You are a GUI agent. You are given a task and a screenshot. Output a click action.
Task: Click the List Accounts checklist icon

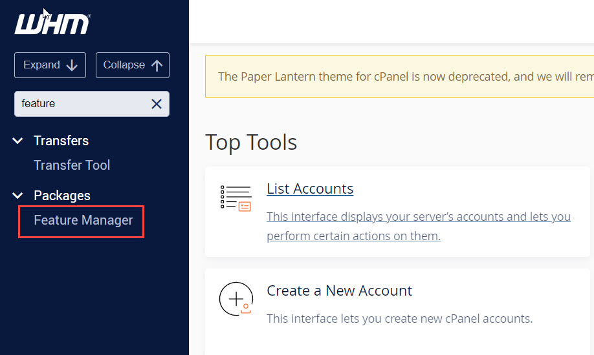pos(236,198)
